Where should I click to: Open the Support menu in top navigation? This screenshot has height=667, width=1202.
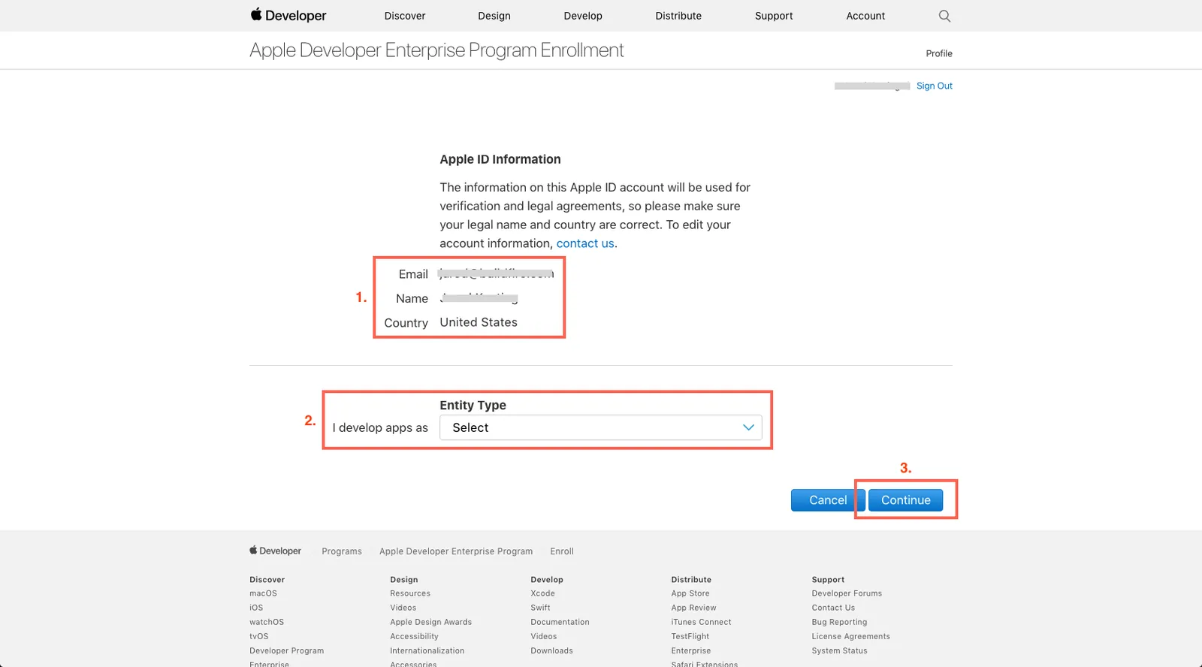774,16
